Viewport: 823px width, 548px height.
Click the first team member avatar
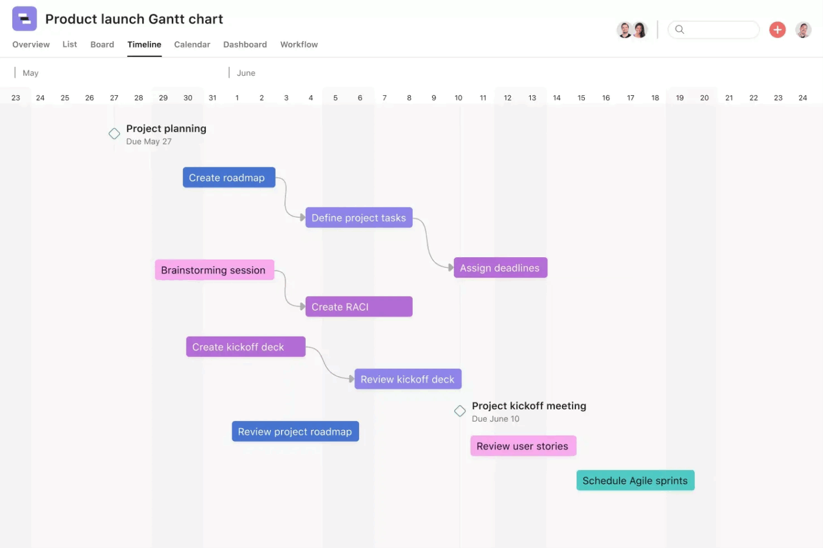(x=625, y=29)
